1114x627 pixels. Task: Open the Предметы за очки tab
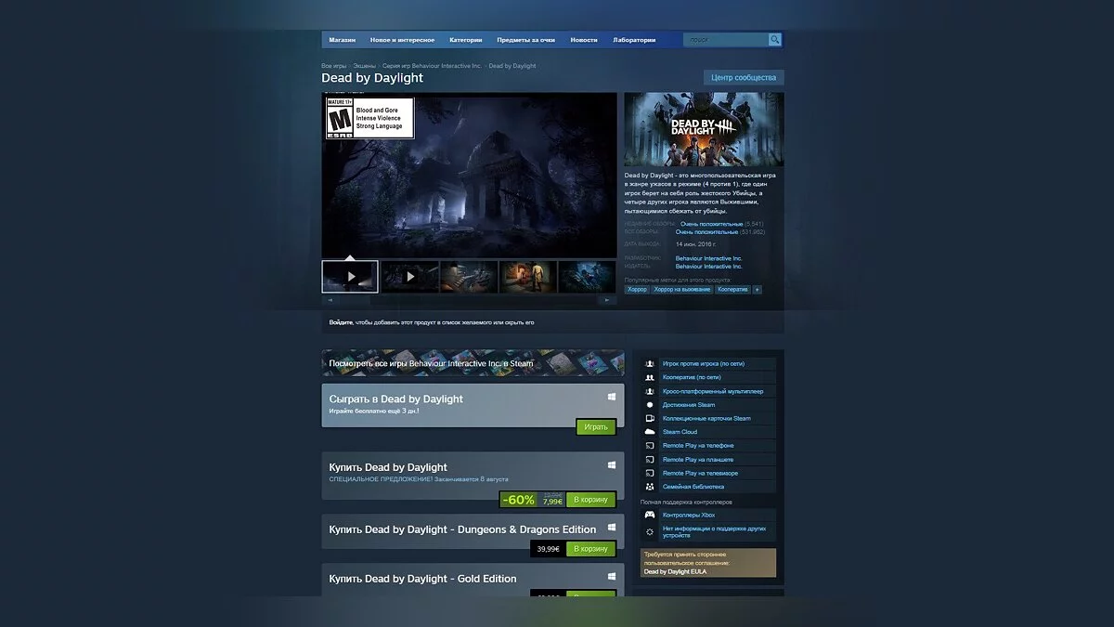tap(526, 40)
